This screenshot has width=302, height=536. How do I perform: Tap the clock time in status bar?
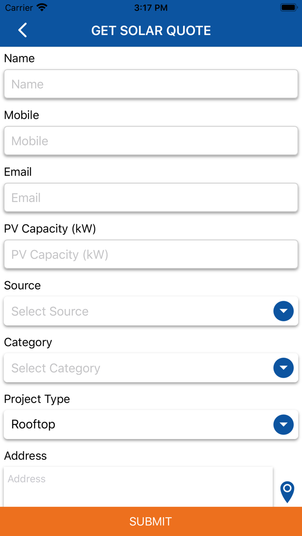151,7
